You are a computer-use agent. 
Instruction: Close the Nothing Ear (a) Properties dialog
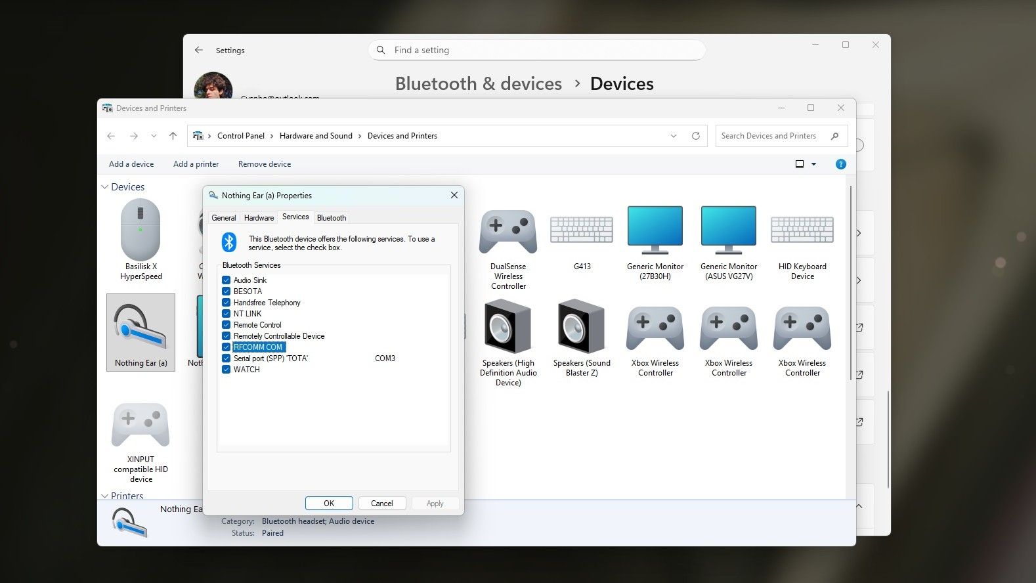[454, 195]
